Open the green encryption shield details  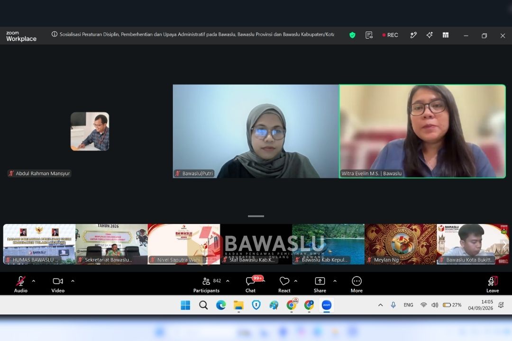352,35
